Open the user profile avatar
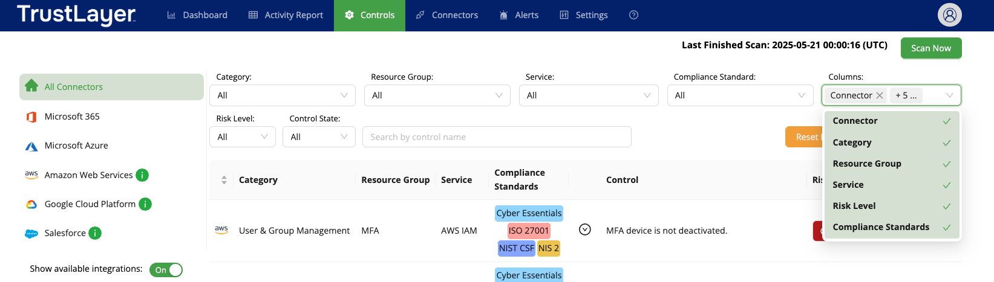The image size is (994, 282). click(949, 15)
